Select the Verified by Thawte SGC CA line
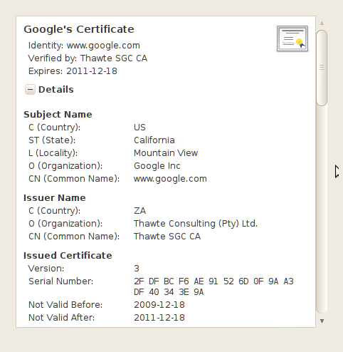 click(x=88, y=58)
